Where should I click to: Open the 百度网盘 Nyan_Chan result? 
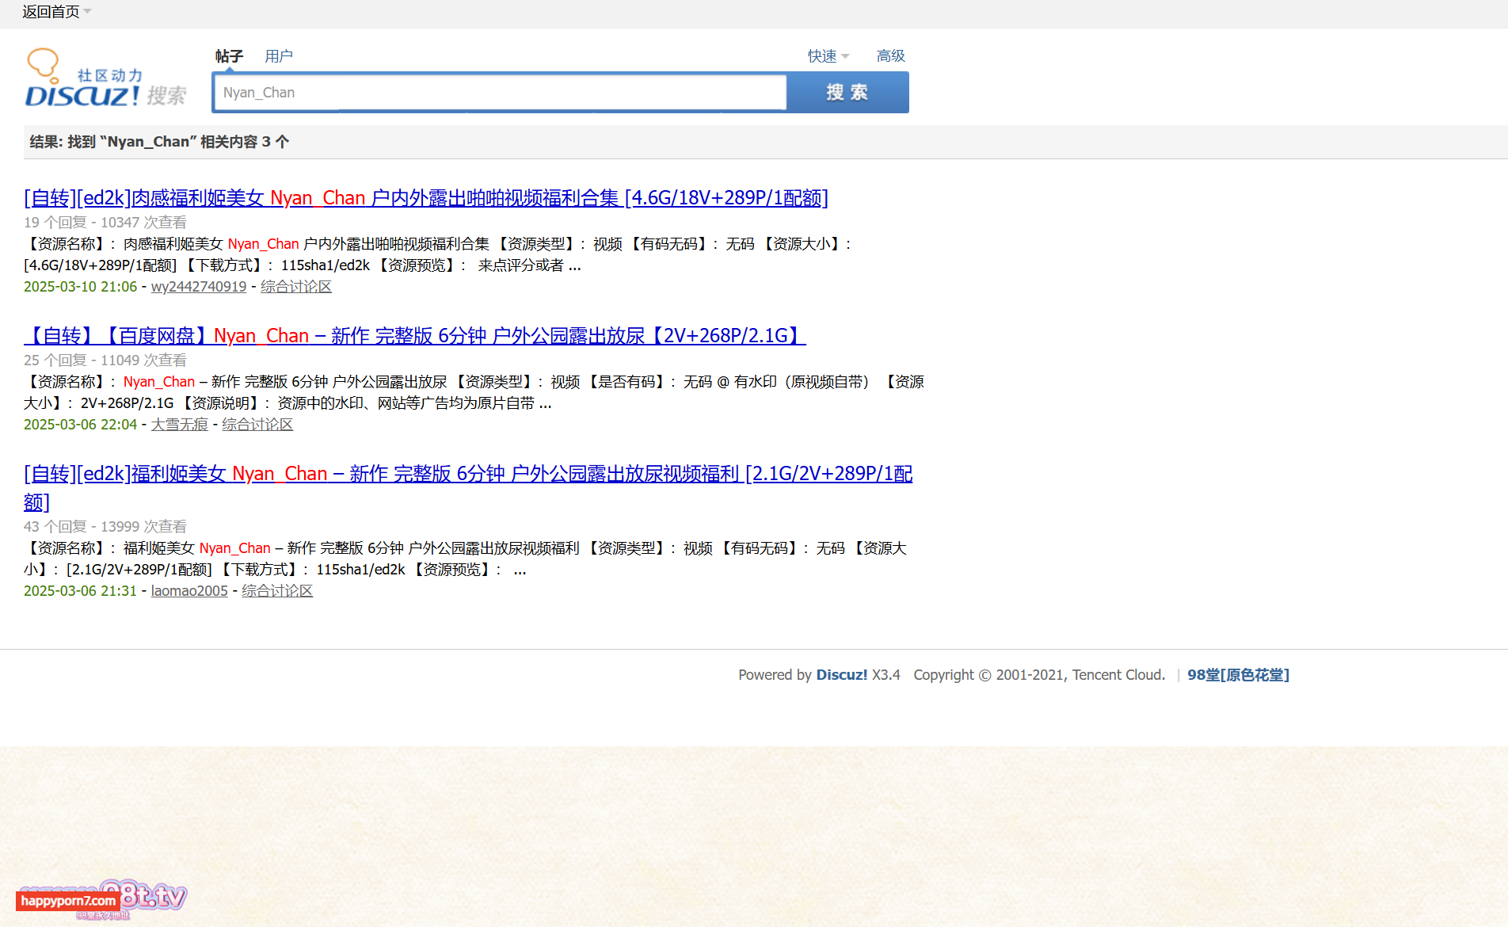click(415, 336)
